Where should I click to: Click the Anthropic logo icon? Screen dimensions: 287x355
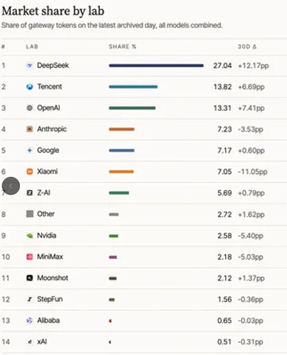(x=30, y=129)
